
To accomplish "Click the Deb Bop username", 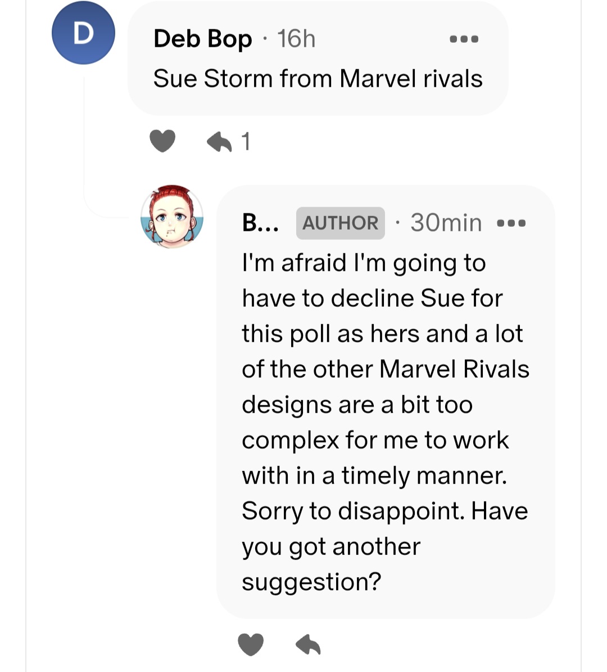I will 202,39.
